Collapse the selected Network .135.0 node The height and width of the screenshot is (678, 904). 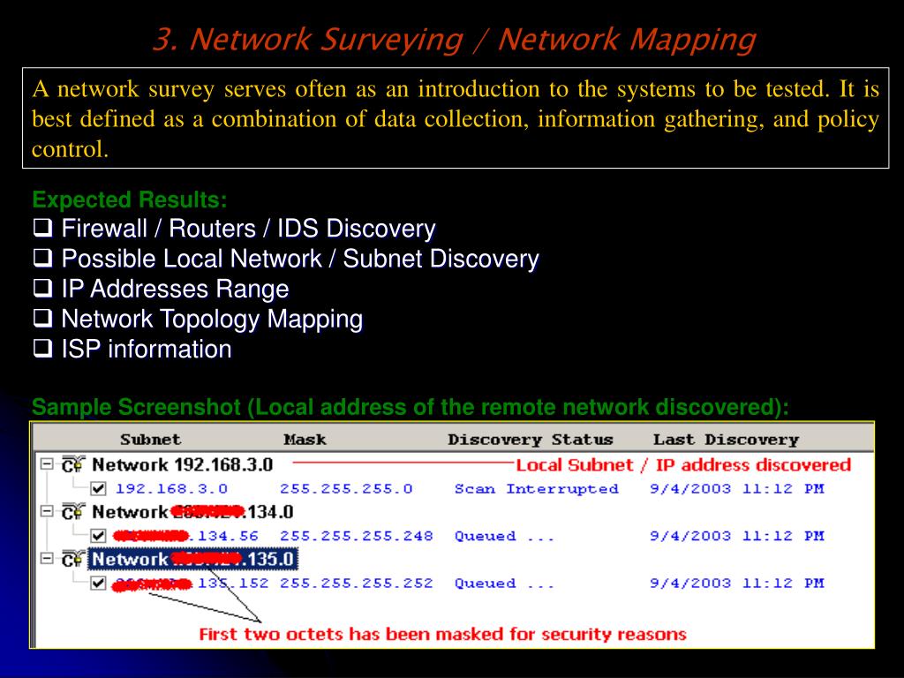click(47, 559)
